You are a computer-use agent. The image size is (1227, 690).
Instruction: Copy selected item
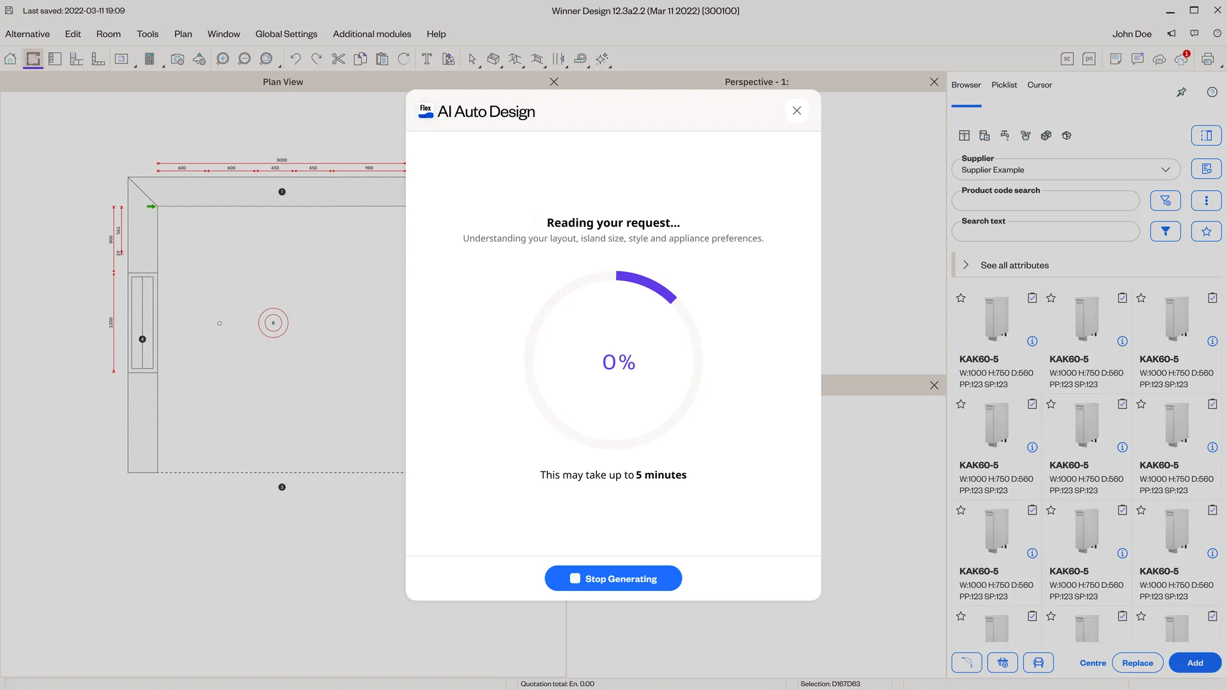[x=360, y=59]
